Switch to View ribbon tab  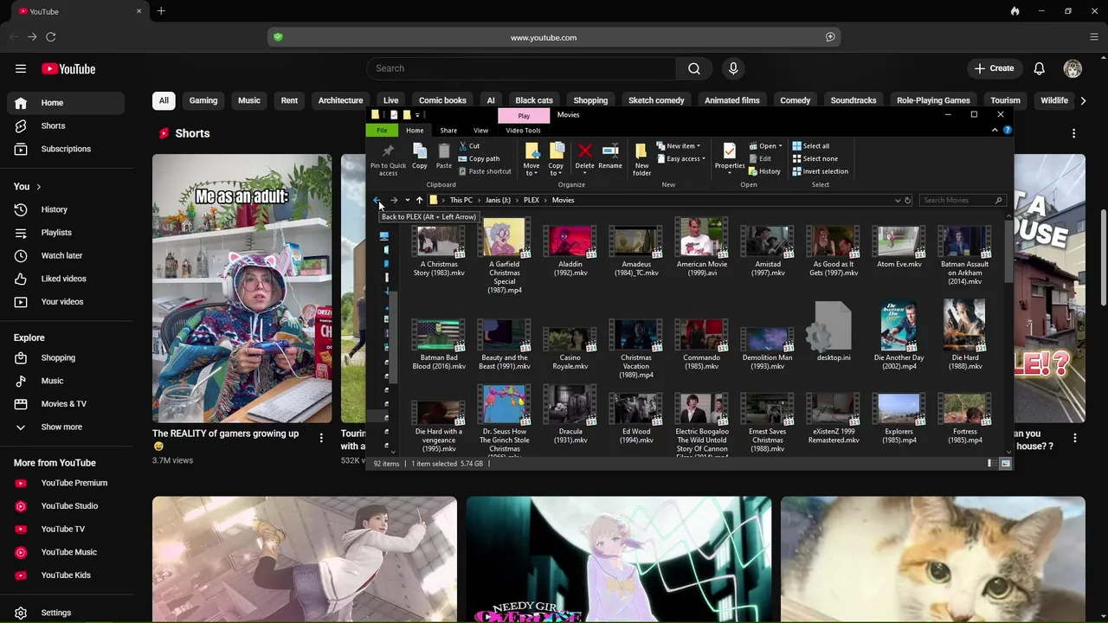pyautogui.click(x=480, y=131)
